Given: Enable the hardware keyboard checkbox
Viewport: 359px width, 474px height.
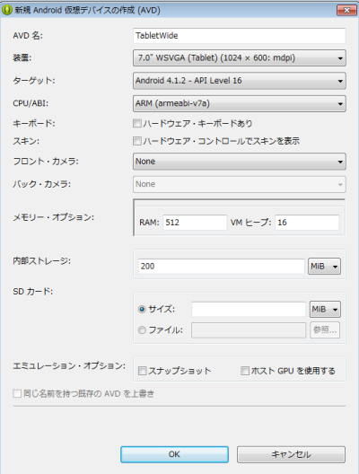Looking at the screenshot, I should point(137,123).
